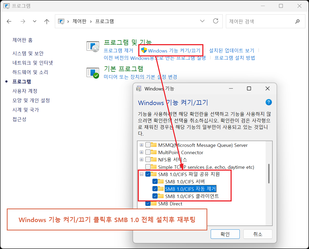The width and height of the screenshot is (309, 249).
Task: Open 모양 및 개인 설정 category
Action: point(31,101)
